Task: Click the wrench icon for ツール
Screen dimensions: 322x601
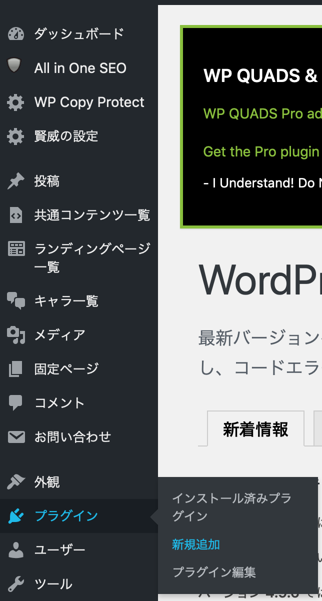Action: coord(16,584)
